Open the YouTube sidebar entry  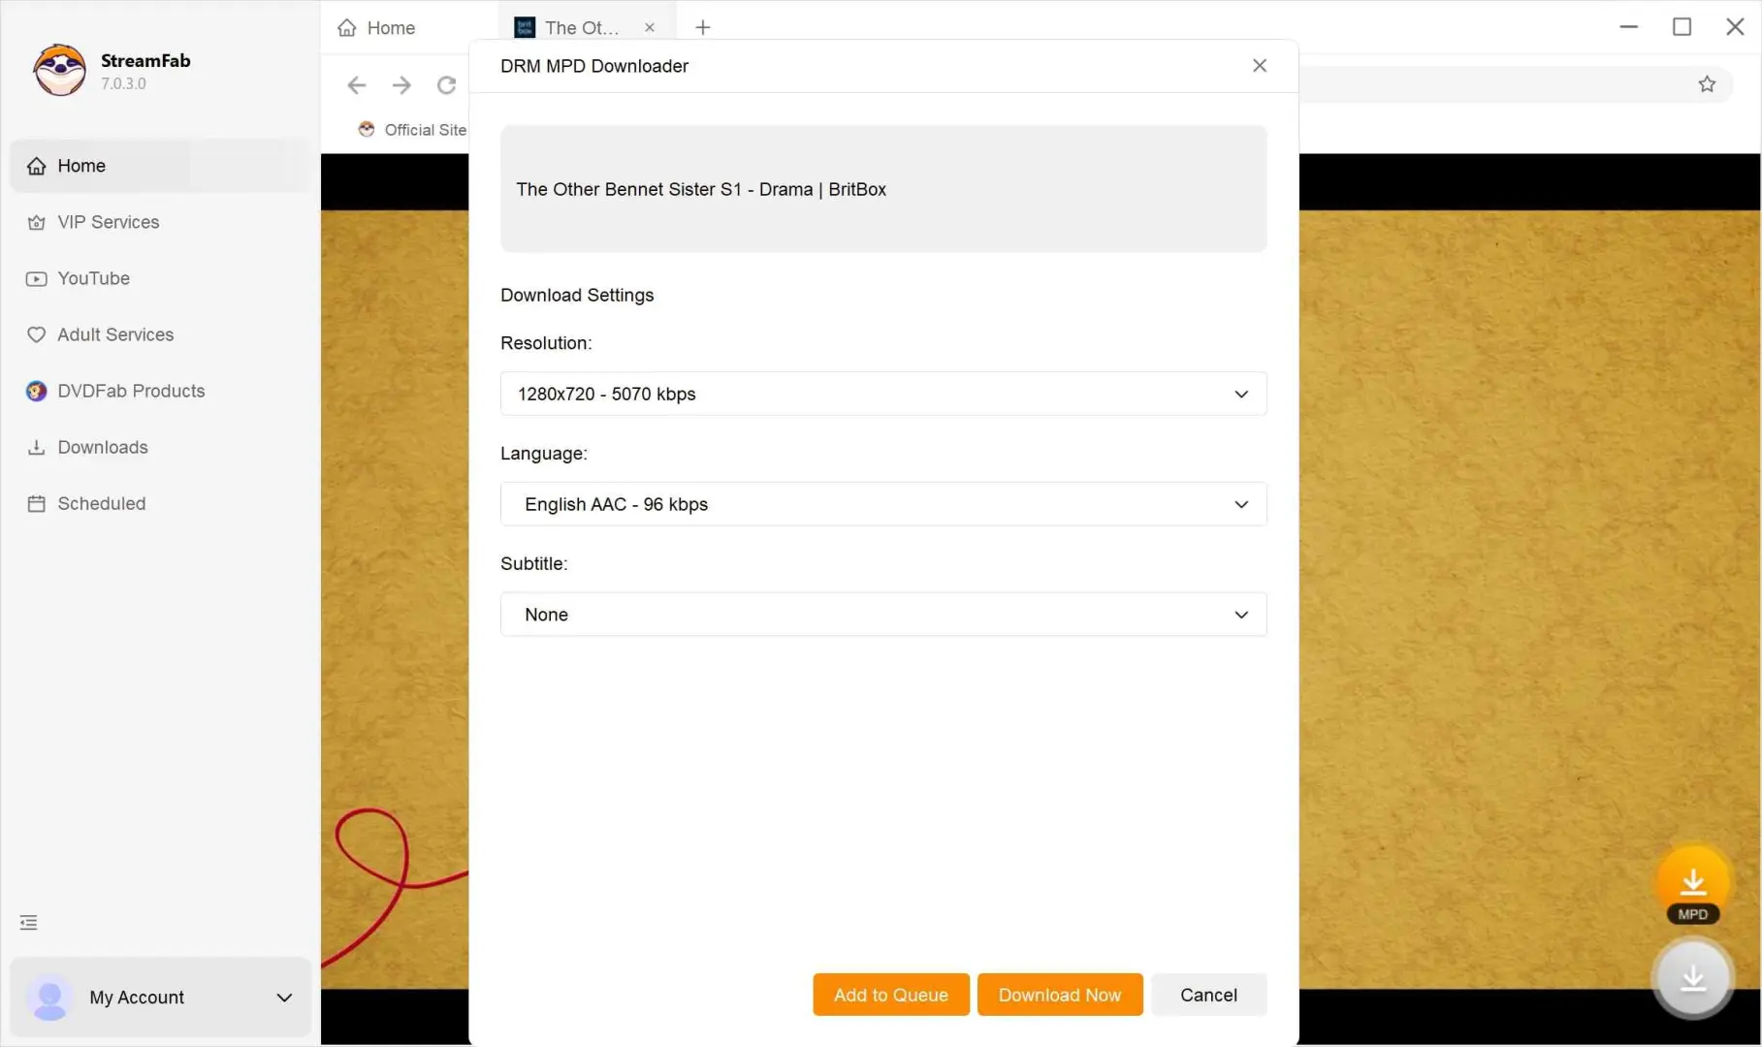[160, 278]
